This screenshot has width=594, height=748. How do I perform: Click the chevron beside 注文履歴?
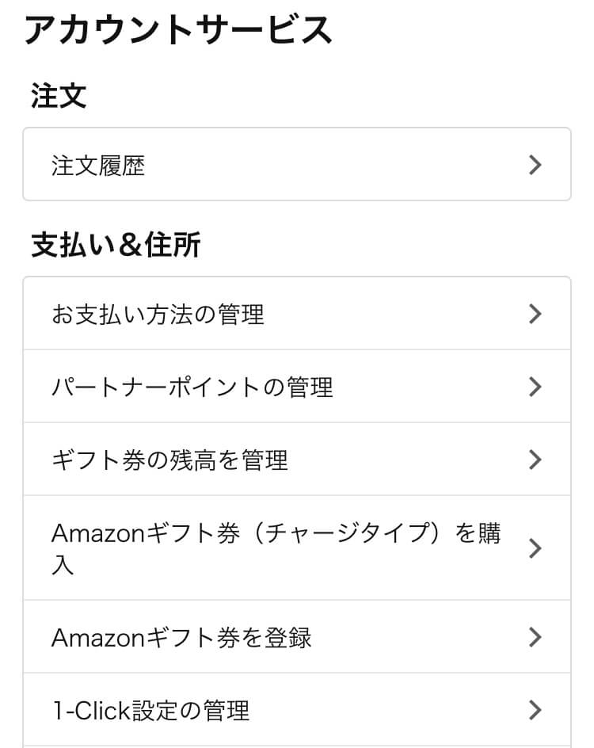(x=535, y=165)
